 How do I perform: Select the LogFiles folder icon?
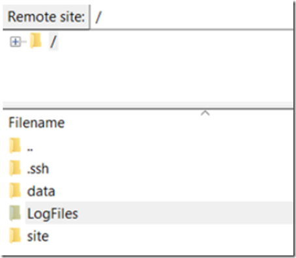(15, 213)
